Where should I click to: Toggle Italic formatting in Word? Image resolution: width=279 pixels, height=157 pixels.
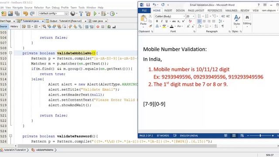(x=162, y=21)
